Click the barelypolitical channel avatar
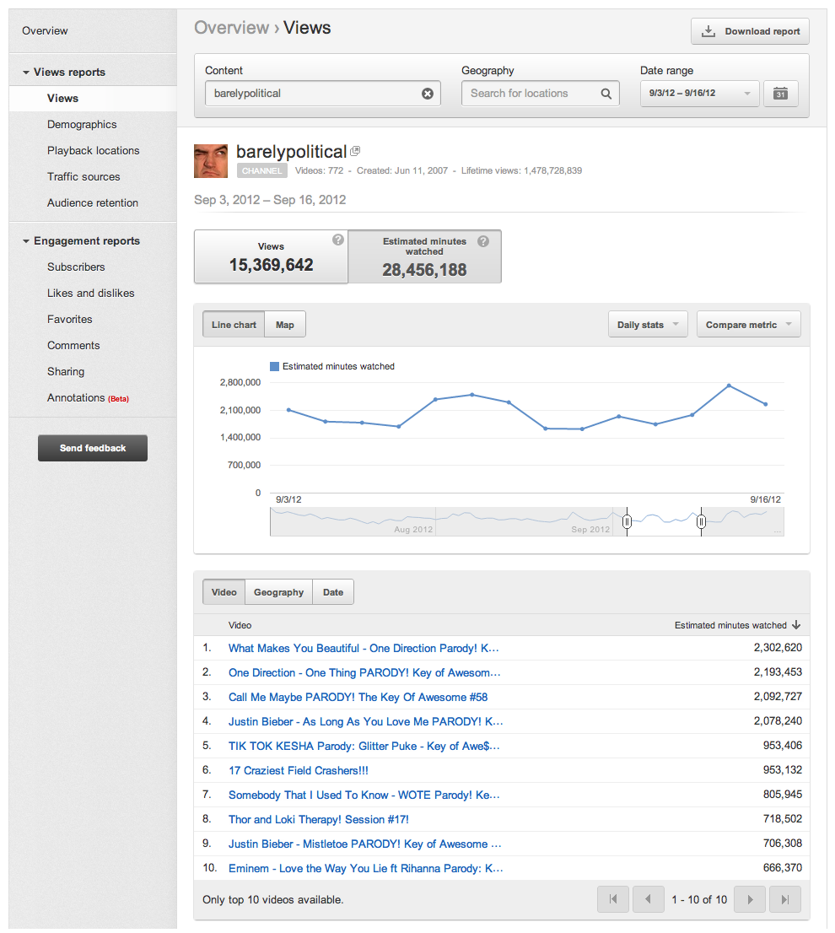Image resolution: width=835 pixels, height=933 pixels. coord(211,160)
